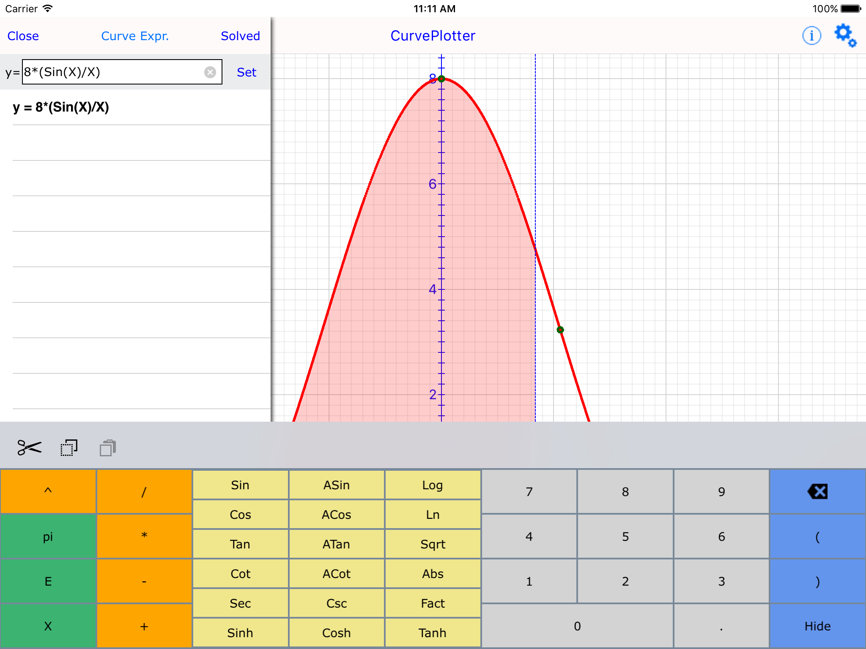Insert the Sec function
Screen dimensions: 866x649
point(240,603)
